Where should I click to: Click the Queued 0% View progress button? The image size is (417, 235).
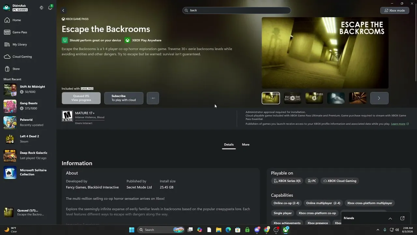pyautogui.click(x=81, y=98)
